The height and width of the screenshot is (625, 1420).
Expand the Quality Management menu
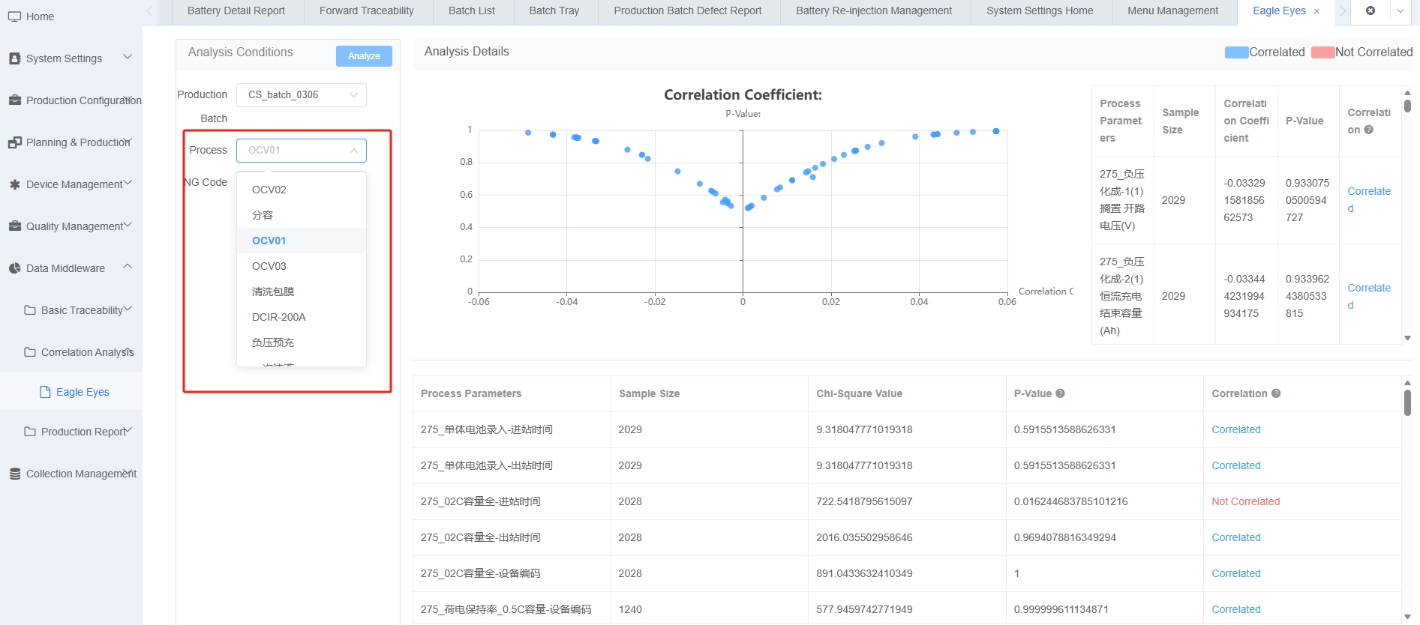[x=128, y=225]
